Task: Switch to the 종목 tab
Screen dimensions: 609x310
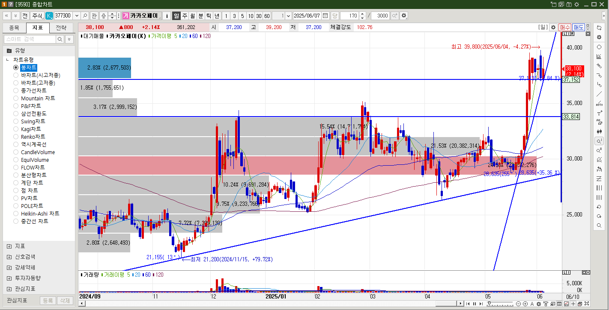Action: (14, 28)
